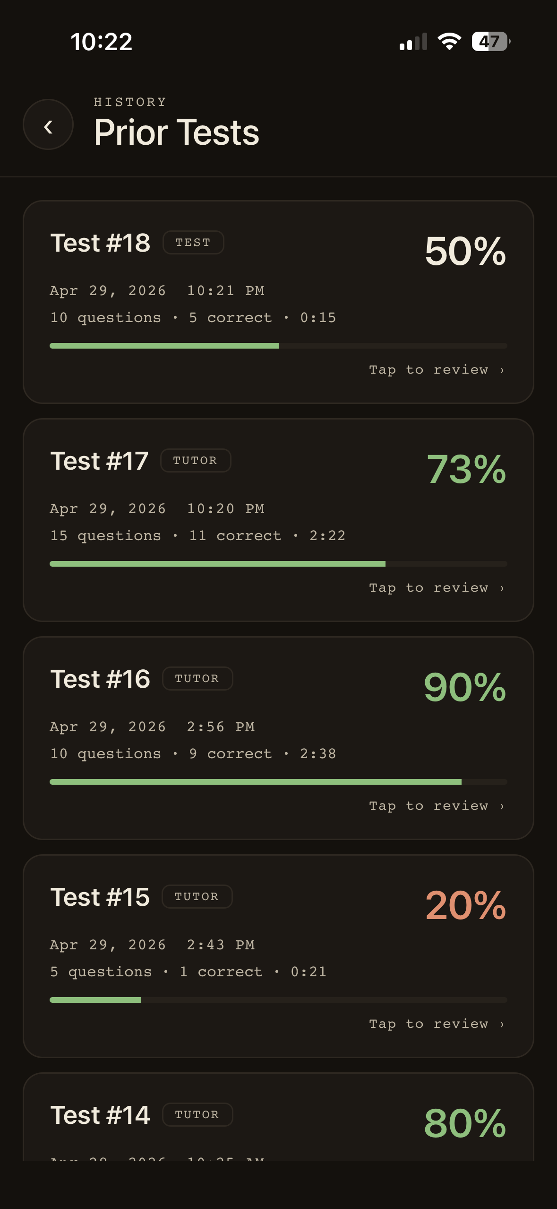This screenshot has height=1209, width=557.
Task: Tap the Wi-Fi icon in the status bar
Action: (x=448, y=42)
